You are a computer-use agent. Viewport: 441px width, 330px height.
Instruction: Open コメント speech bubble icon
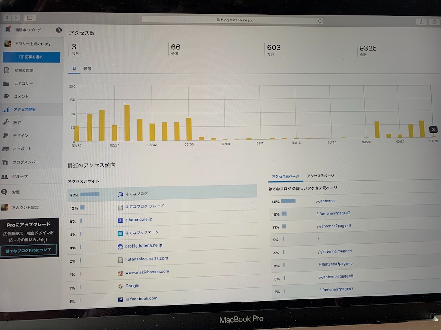pos(6,96)
